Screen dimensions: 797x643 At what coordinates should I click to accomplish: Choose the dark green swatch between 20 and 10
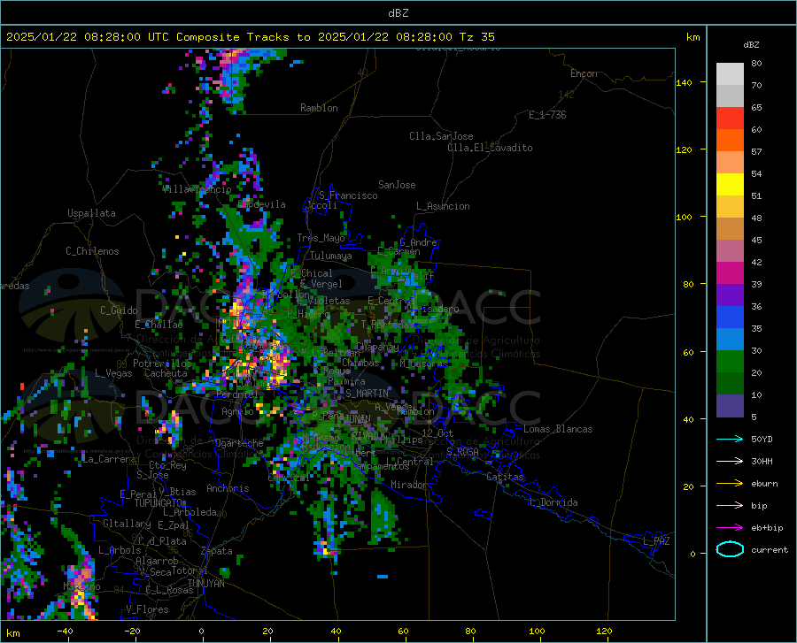coord(730,384)
